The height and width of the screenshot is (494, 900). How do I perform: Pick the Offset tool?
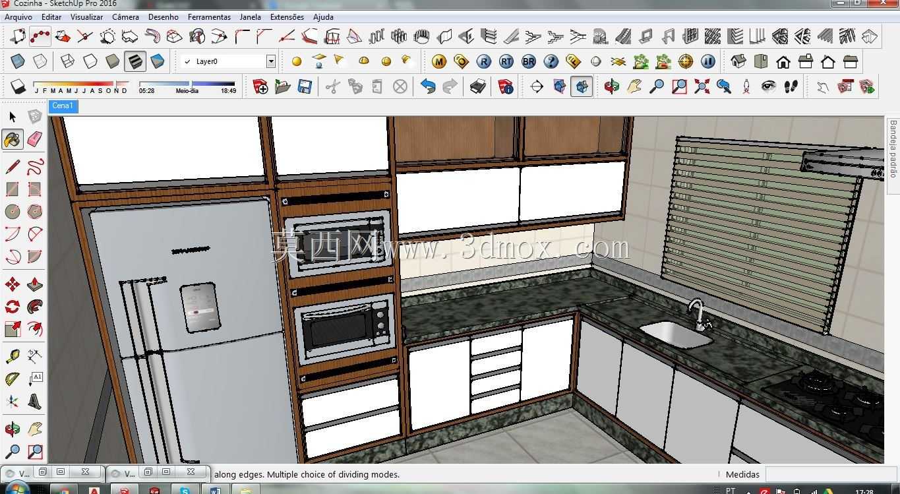(35, 329)
